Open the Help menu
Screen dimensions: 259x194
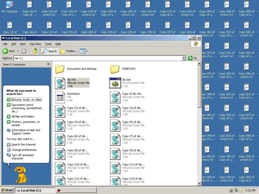pyautogui.click(x=58, y=44)
